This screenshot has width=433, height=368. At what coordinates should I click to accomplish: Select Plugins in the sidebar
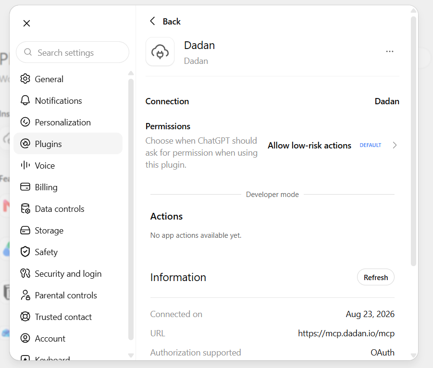click(68, 144)
